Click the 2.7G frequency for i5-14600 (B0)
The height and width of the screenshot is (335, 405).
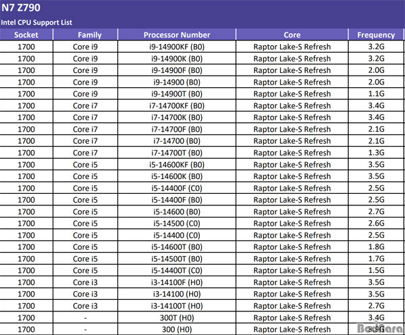tap(376, 211)
